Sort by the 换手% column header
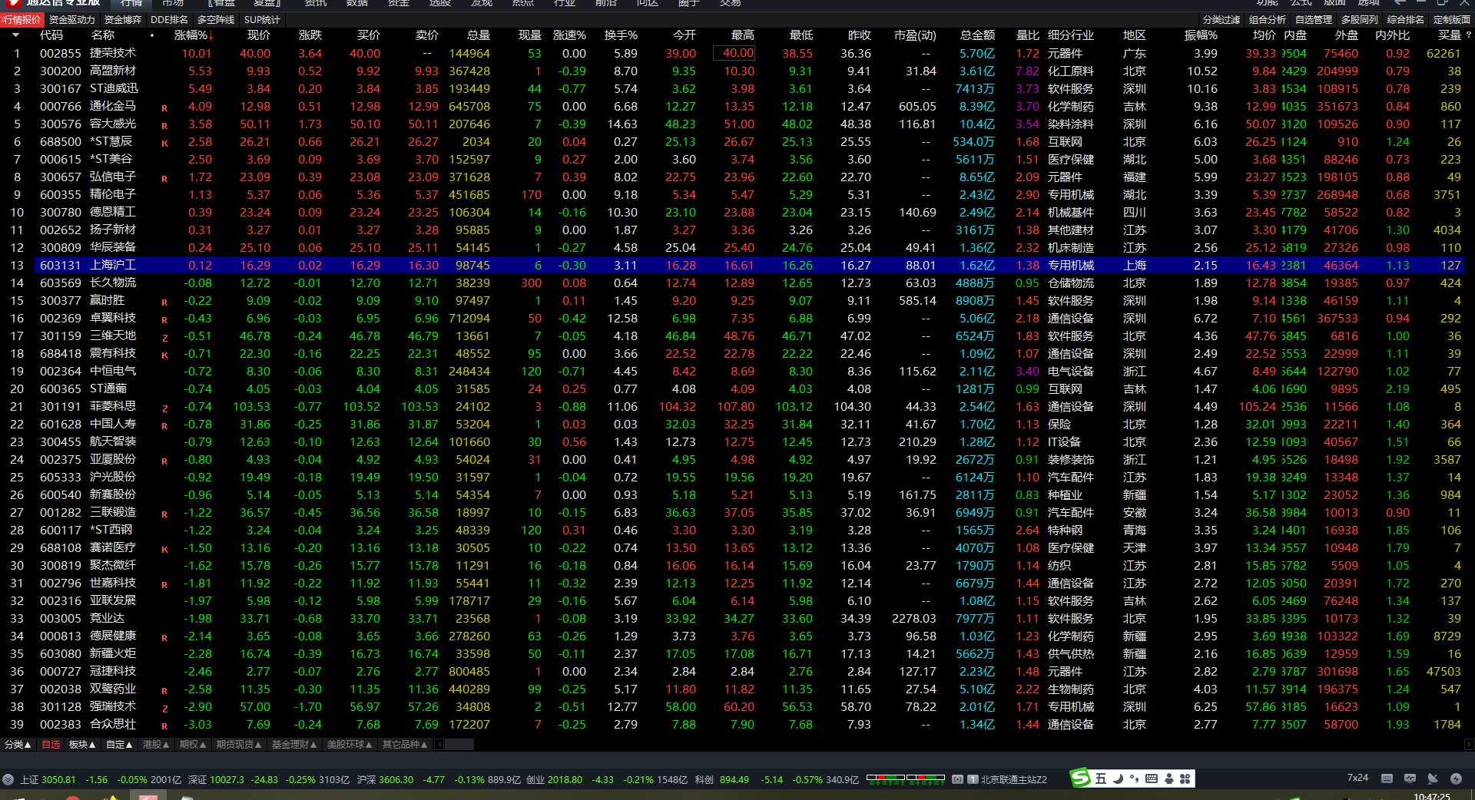Image resolution: width=1475 pixels, height=800 pixels. click(x=621, y=35)
